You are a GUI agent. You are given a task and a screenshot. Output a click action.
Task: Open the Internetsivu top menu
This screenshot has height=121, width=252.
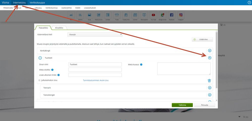tap(19, 3)
